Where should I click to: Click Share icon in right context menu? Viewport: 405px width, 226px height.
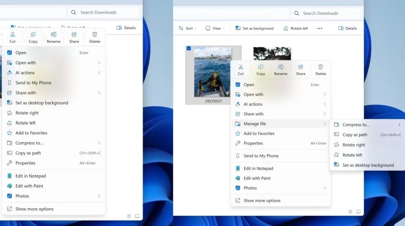pyautogui.click(x=301, y=67)
